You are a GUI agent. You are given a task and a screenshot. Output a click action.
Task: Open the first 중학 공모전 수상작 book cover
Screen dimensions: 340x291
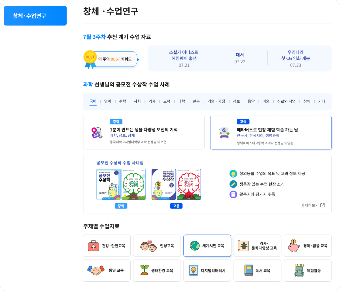[109, 184]
